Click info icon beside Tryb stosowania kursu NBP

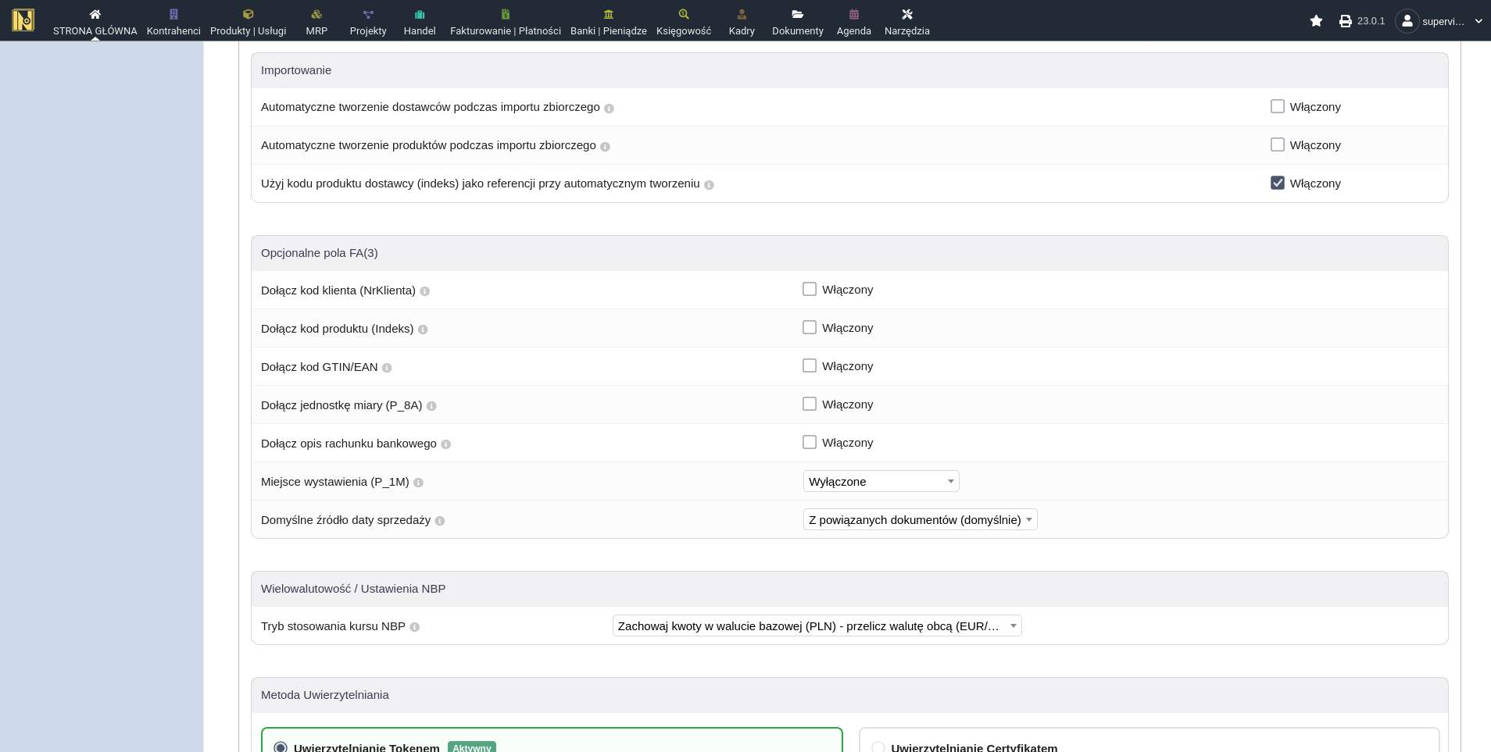point(415,627)
